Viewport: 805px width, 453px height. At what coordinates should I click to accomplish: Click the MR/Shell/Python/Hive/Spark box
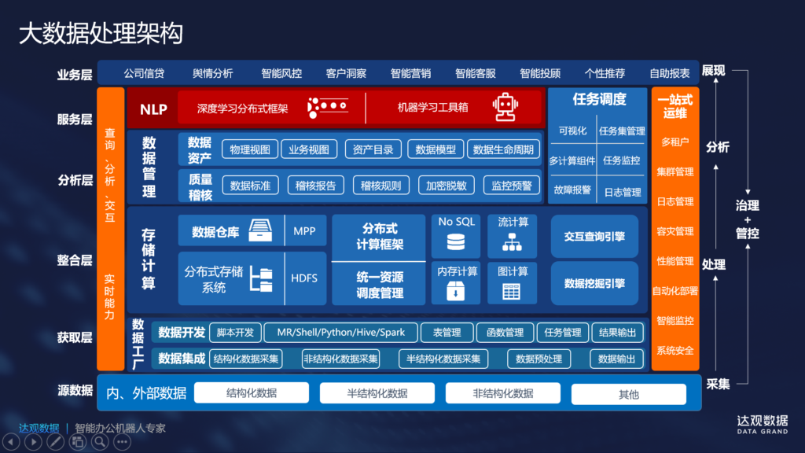[x=340, y=333]
